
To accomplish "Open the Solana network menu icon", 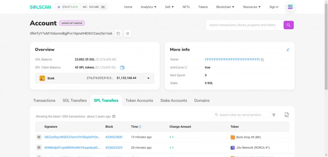I will (290, 7).
